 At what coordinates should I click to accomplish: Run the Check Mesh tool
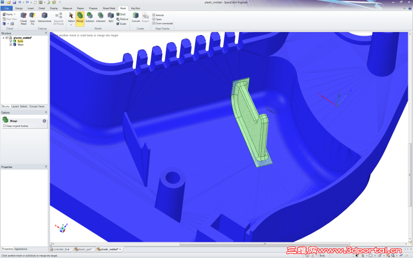click(24, 18)
